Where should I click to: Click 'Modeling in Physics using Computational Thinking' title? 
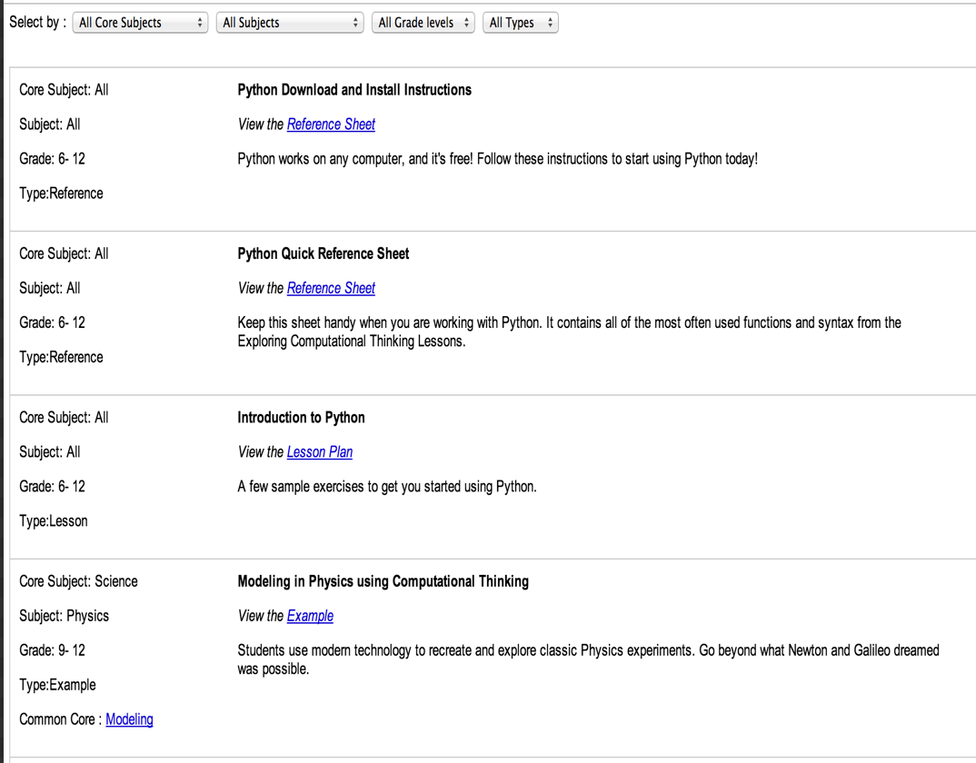tap(383, 581)
